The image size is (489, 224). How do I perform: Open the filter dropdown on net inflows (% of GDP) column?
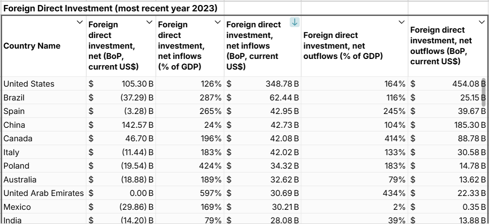click(x=218, y=22)
